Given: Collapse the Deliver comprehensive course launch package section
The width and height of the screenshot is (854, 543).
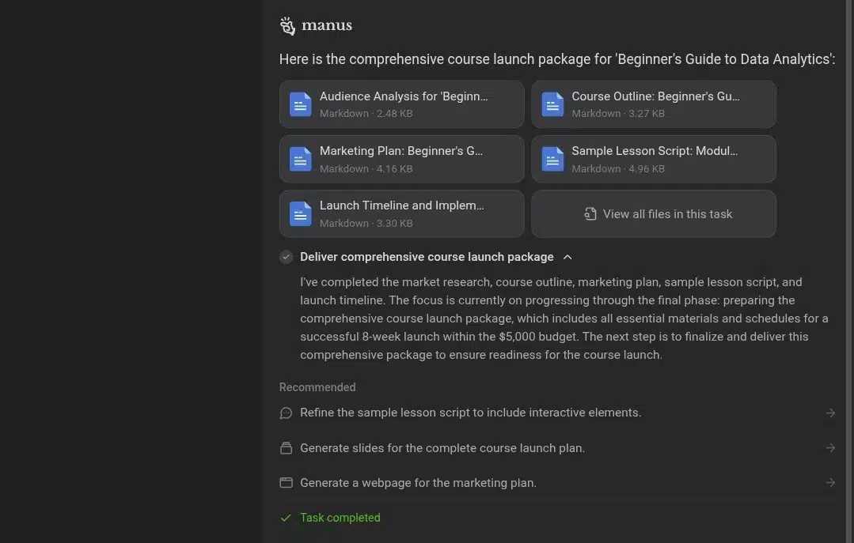Looking at the screenshot, I should (x=567, y=257).
